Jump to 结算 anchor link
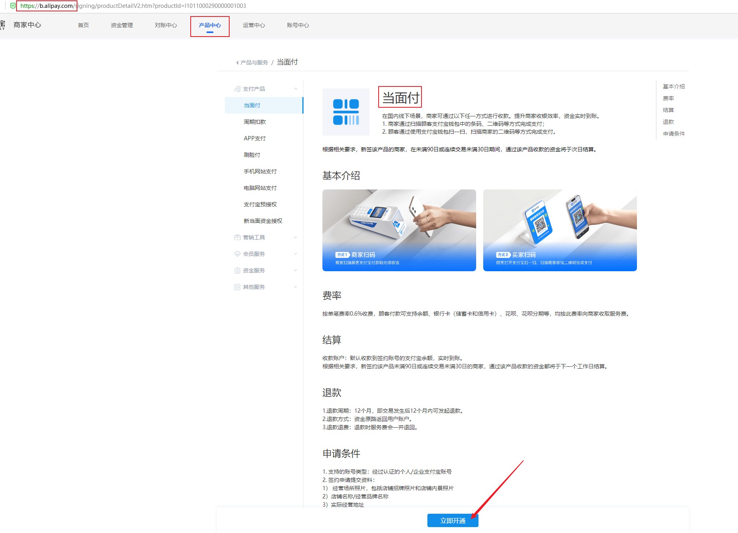 tap(668, 110)
